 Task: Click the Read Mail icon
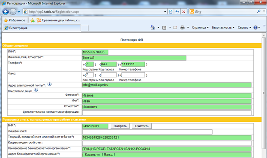pyautogui.click(x=175, y=27)
